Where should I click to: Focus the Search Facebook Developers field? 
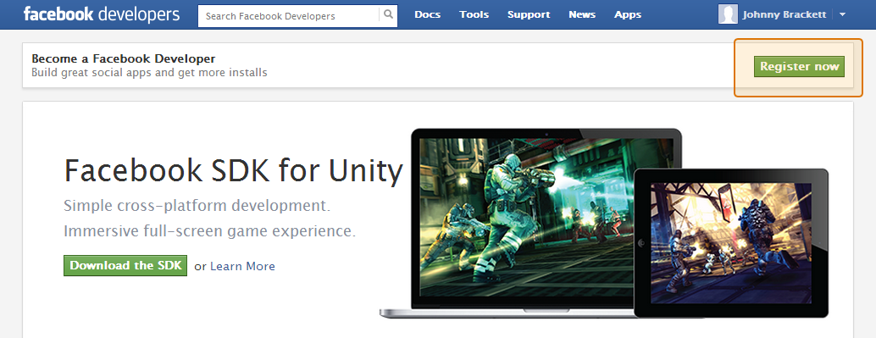click(289, 15)
